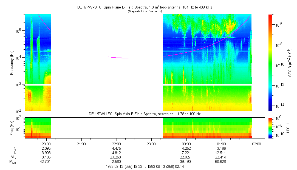297x170 pixels.
Task: Click the 02:00 time axis label
Action: (256, 144)
